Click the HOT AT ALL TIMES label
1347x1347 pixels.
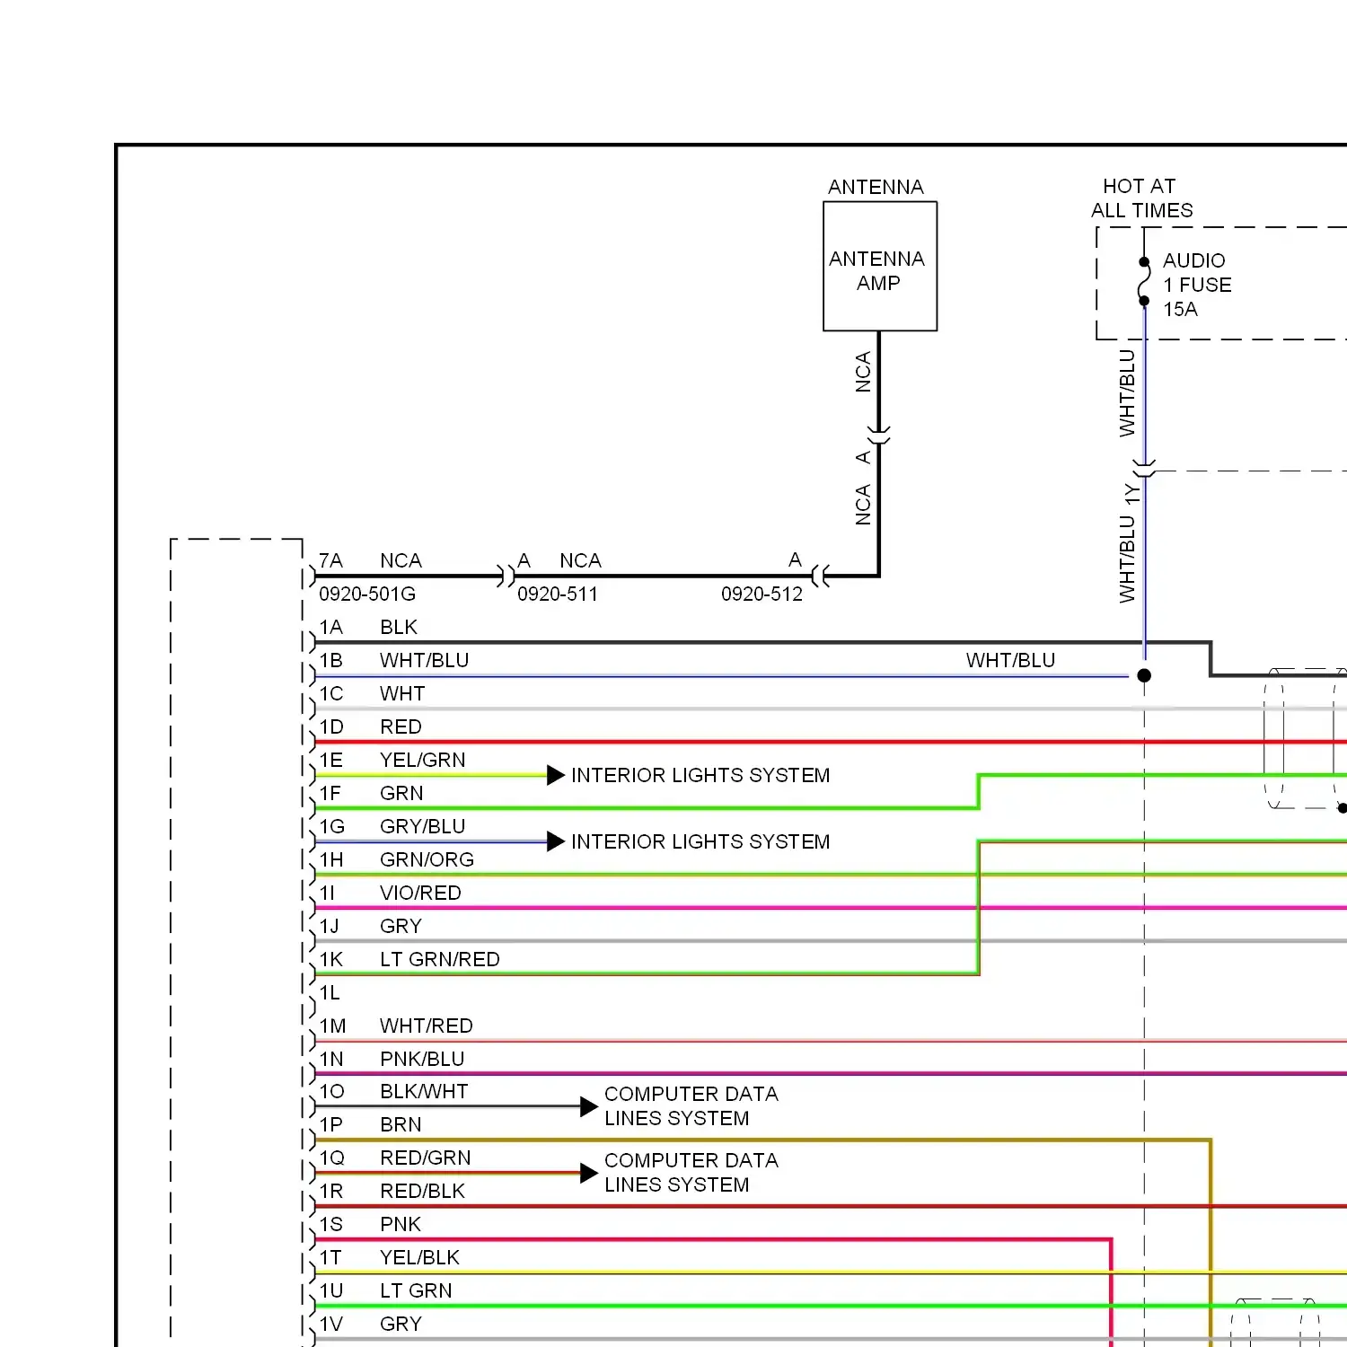pyautogui.click(x=1141, y=198)
